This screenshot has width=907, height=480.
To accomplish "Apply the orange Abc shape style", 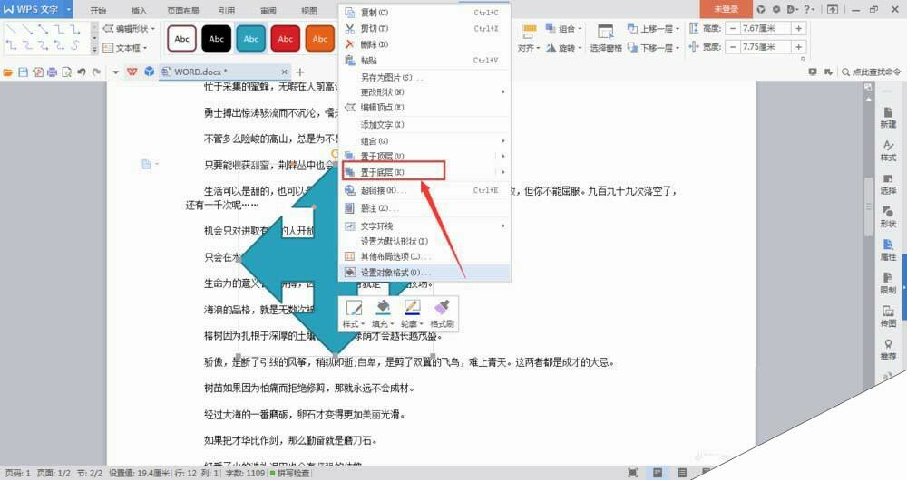I will pos(320,39).
